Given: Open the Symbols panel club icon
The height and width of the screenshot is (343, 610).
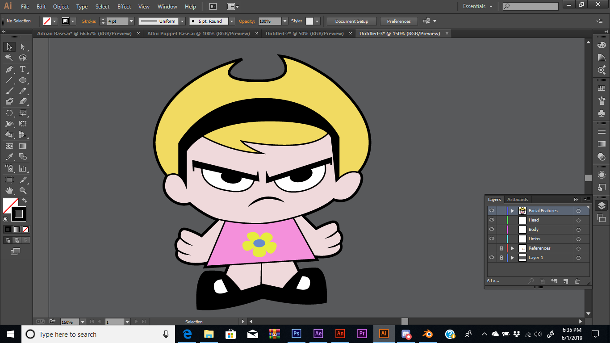Looking at the screenshot, I should (x=602, y=113).
